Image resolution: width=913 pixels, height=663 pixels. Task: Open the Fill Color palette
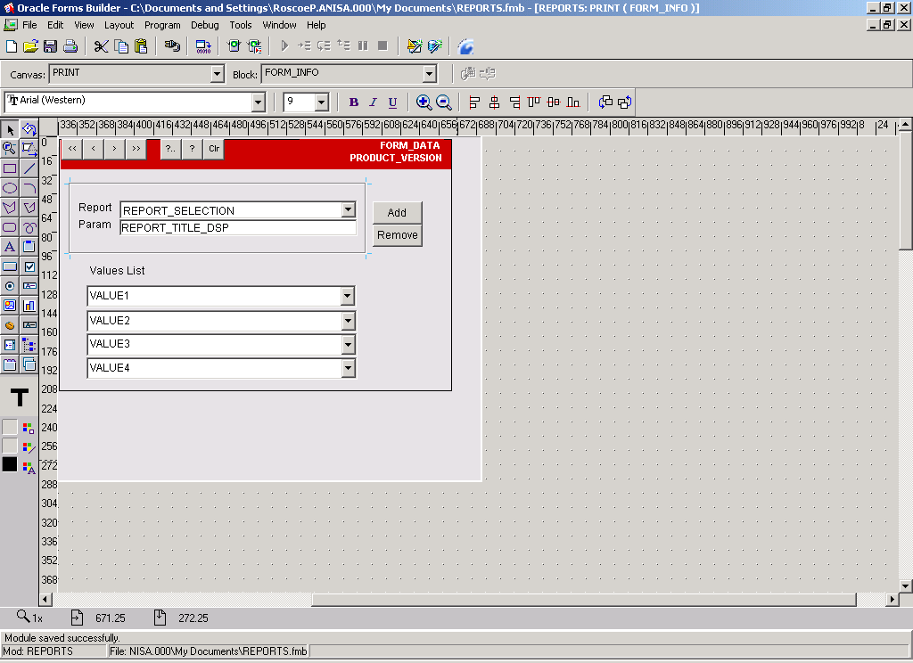pos(29,428)
